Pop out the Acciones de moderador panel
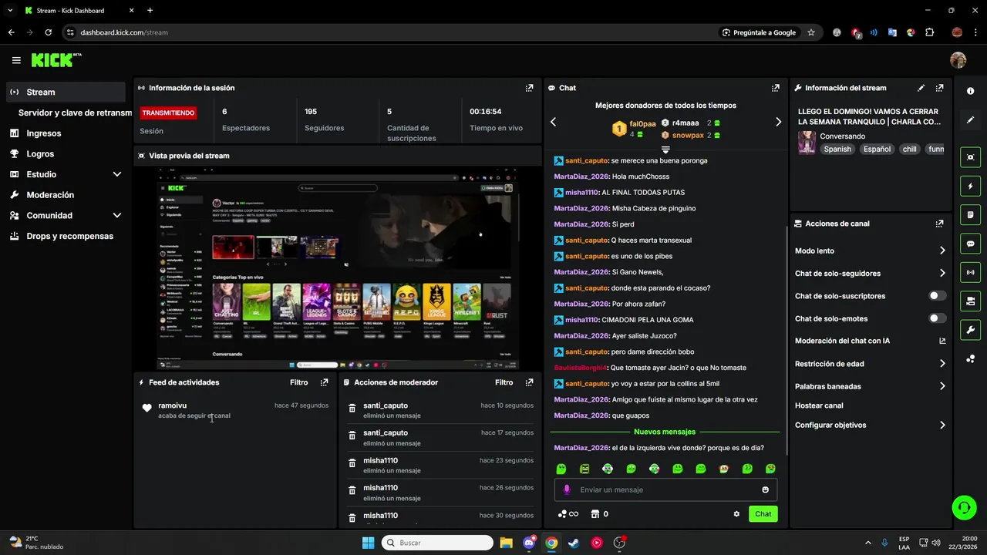The width and height of the screenshot is (987, 555). (529, 382)
